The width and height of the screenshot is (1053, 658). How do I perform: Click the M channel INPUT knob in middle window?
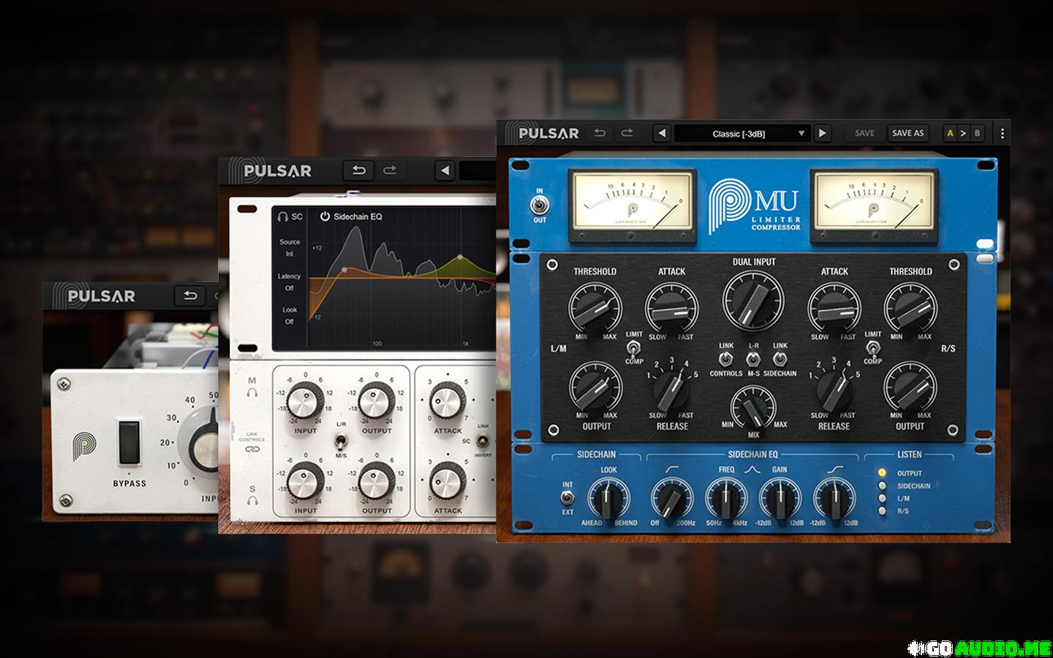305,401
